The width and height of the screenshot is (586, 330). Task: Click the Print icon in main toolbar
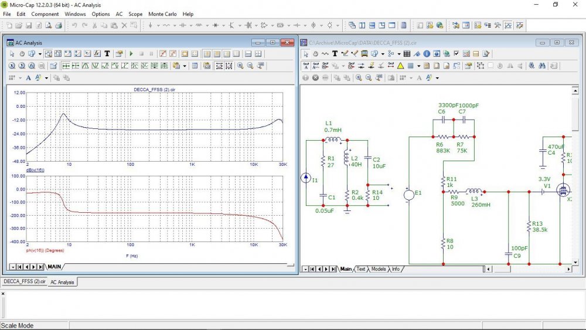[x=59, y=25]
